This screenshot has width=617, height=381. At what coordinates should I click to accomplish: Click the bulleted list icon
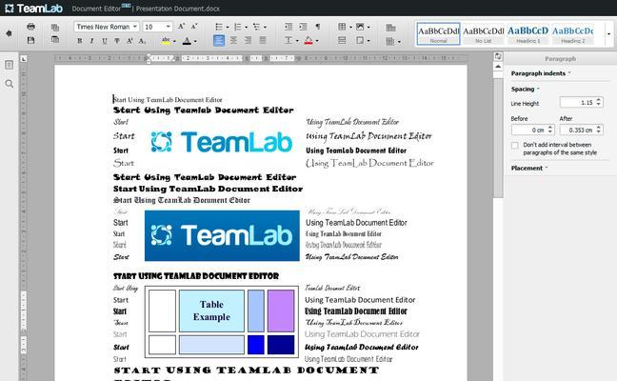pos(219,27)
